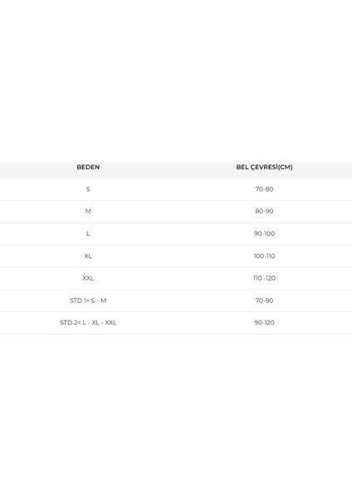Click the 90-100 waist measurement
This screenshot has height=498, width=352.
coord(264,234)
